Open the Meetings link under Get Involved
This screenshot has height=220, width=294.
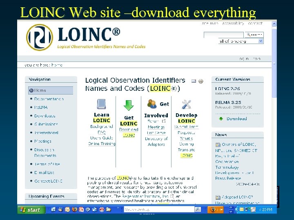156,127
